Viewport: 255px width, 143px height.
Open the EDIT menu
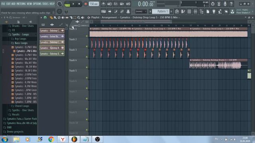click(x=8, y=4)
